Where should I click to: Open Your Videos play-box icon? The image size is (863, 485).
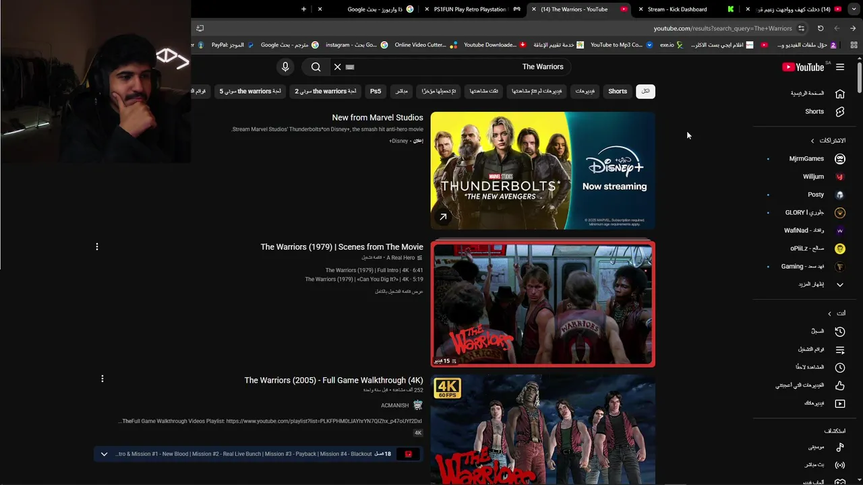tap(840, 403)
